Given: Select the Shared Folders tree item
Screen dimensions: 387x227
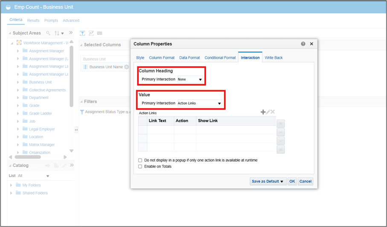Looking at the screenshot, I should coord(35,193).
